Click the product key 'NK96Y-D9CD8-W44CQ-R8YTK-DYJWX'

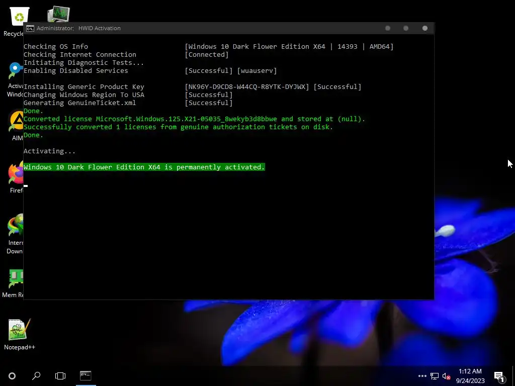point(246,86)
